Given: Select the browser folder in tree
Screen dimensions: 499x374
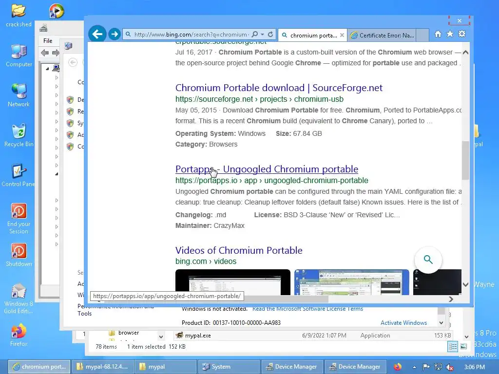Looking at the screenshot, I should tap(128, 333).
